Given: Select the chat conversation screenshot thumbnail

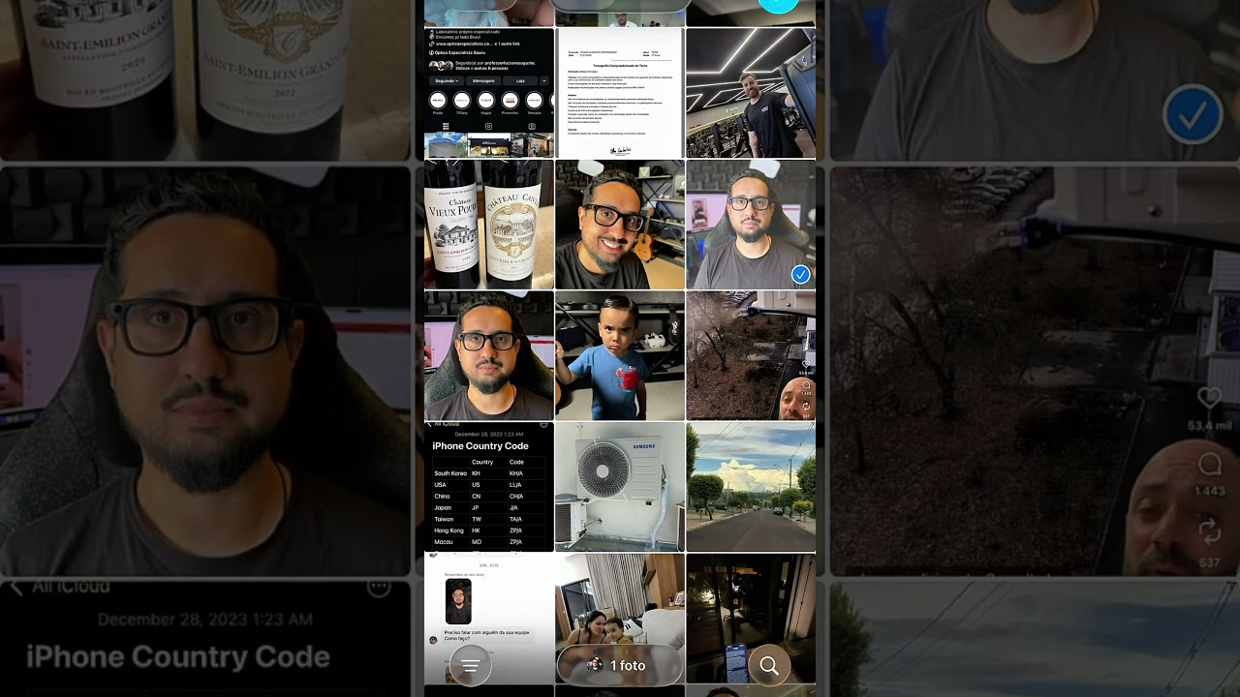Looking at the screenshot, I should tap(489, 605).
